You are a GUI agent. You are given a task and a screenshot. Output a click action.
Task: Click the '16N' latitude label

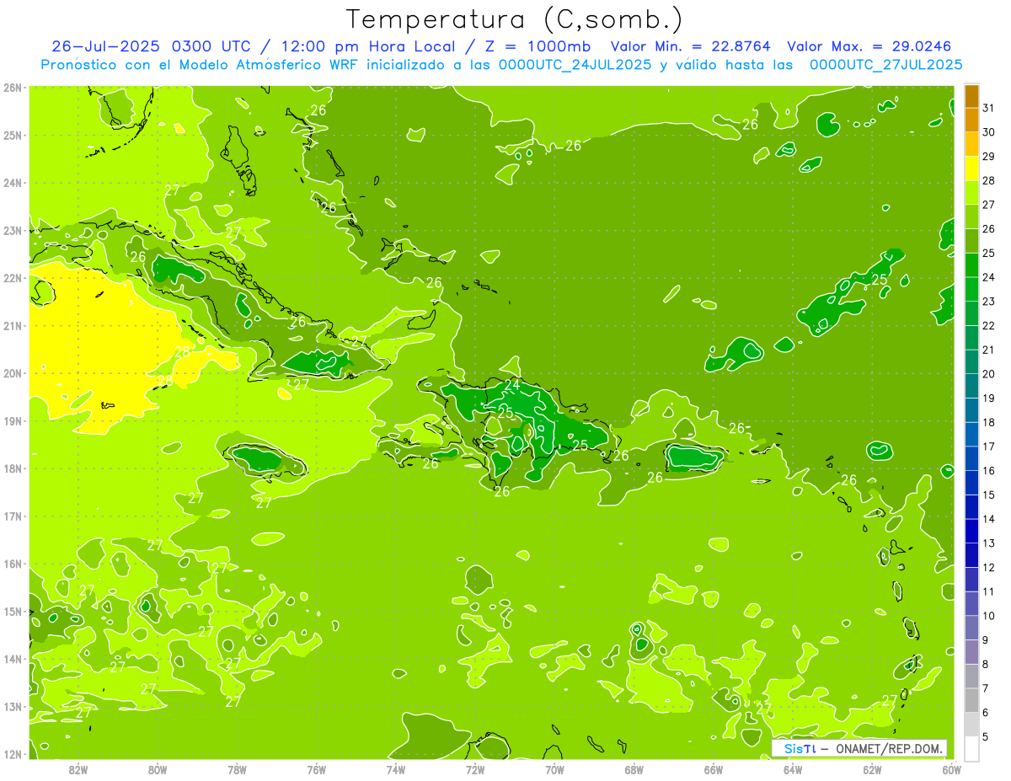click(x=12, y=564)
